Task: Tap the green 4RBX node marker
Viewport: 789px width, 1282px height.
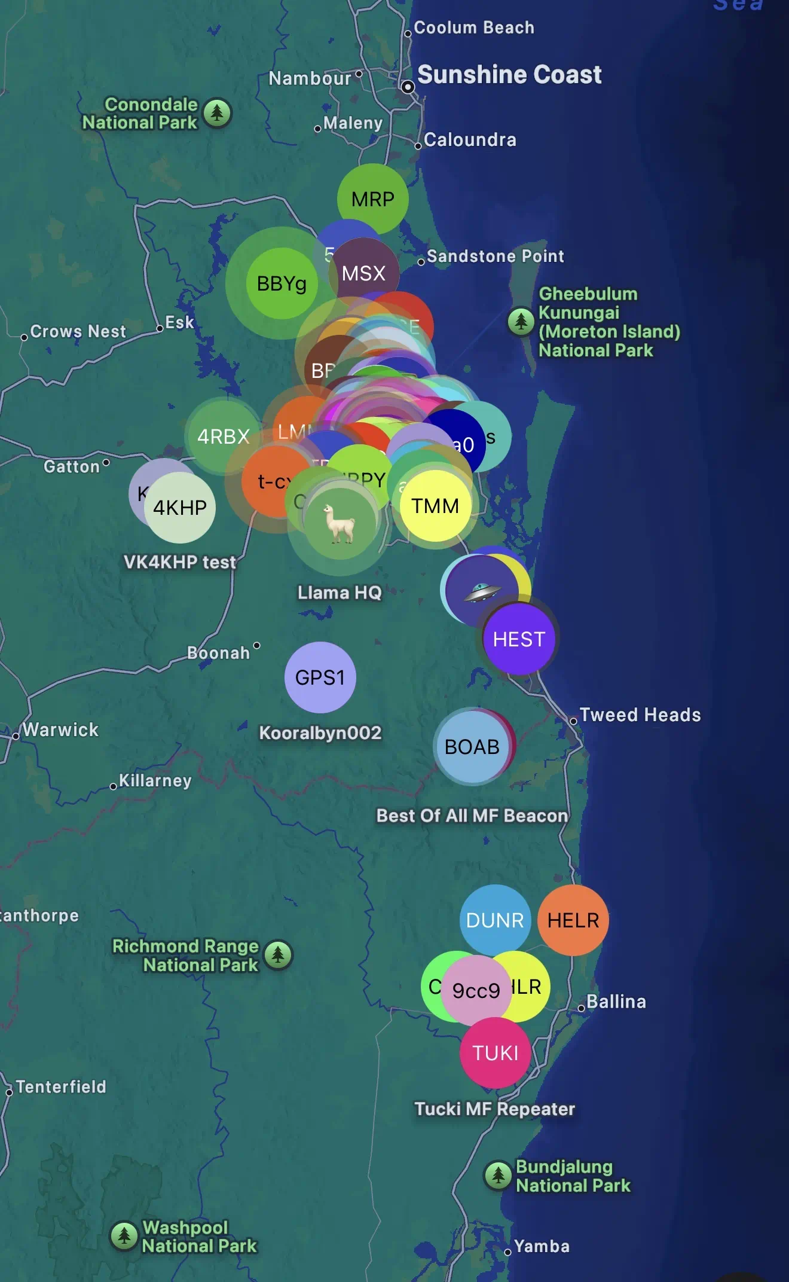Action: [222, 436]
